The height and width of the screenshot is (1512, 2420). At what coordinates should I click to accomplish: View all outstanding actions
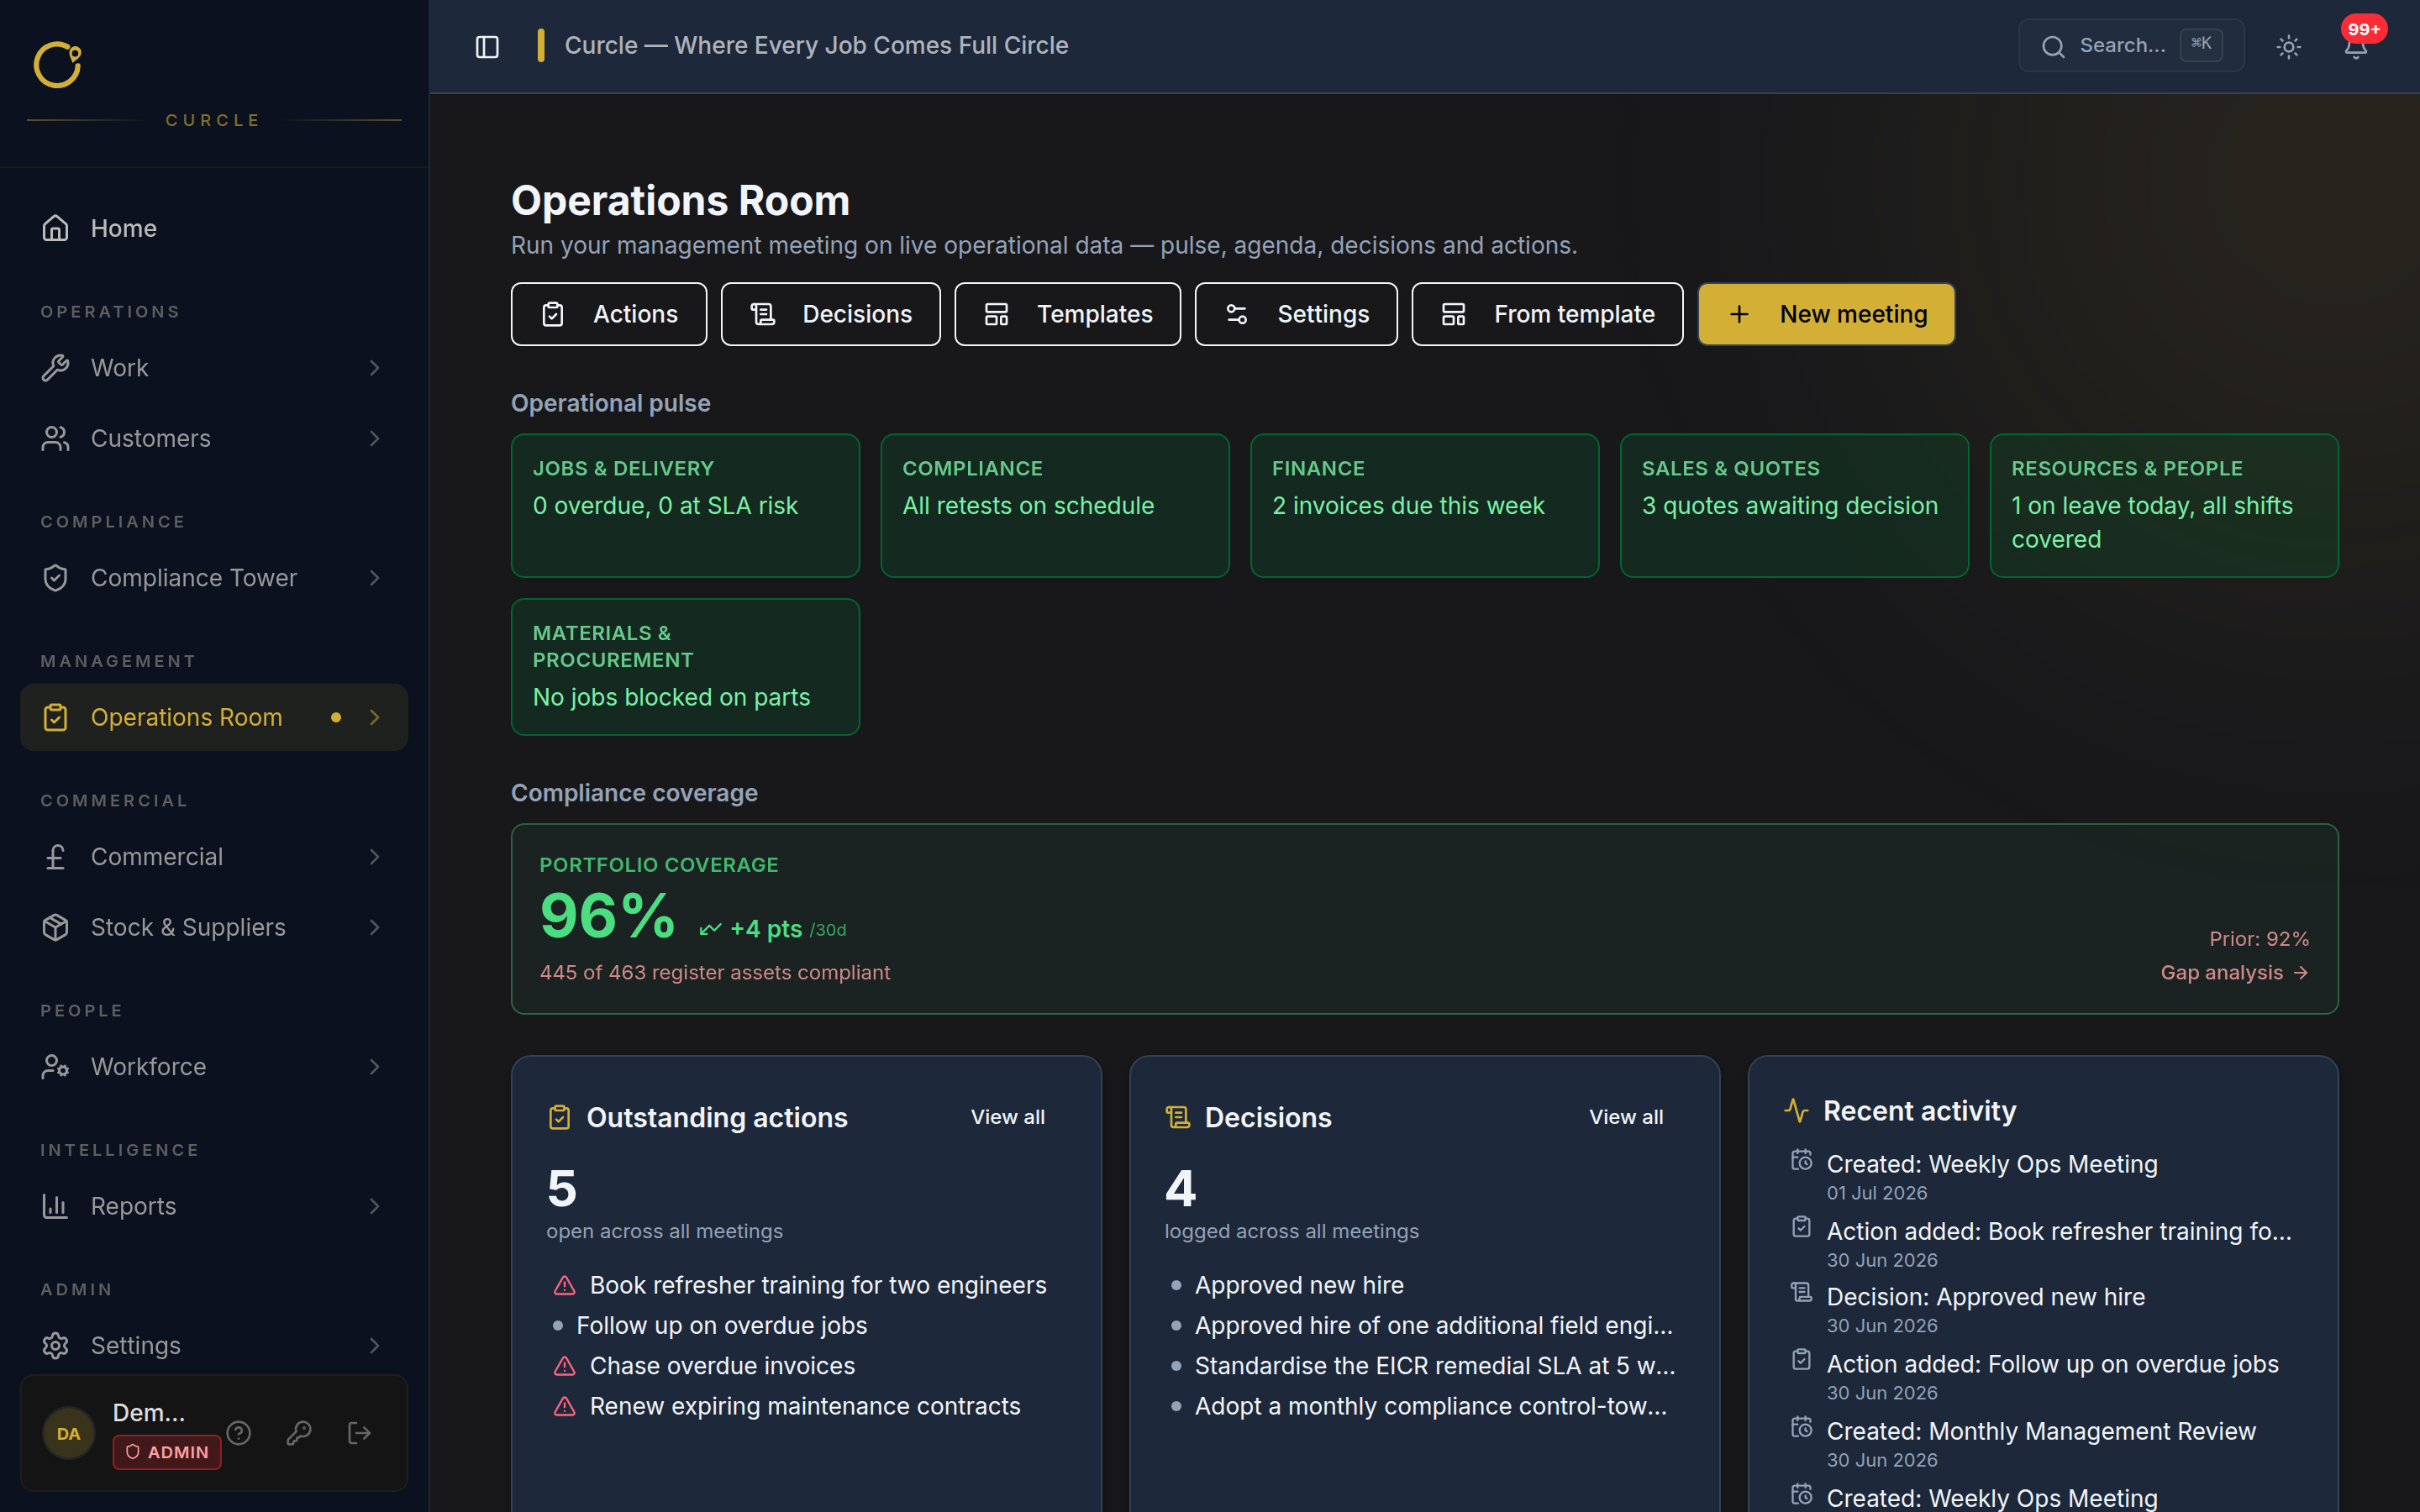[1007, 1117]
